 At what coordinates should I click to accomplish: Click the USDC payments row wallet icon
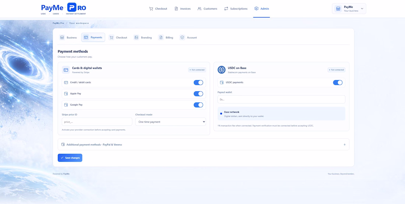pos(222,83)
